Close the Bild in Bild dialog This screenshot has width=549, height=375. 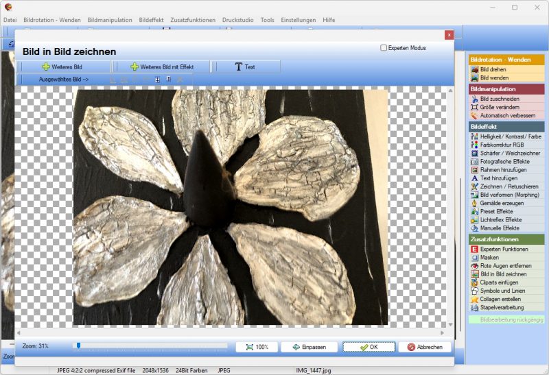point(449,35)
